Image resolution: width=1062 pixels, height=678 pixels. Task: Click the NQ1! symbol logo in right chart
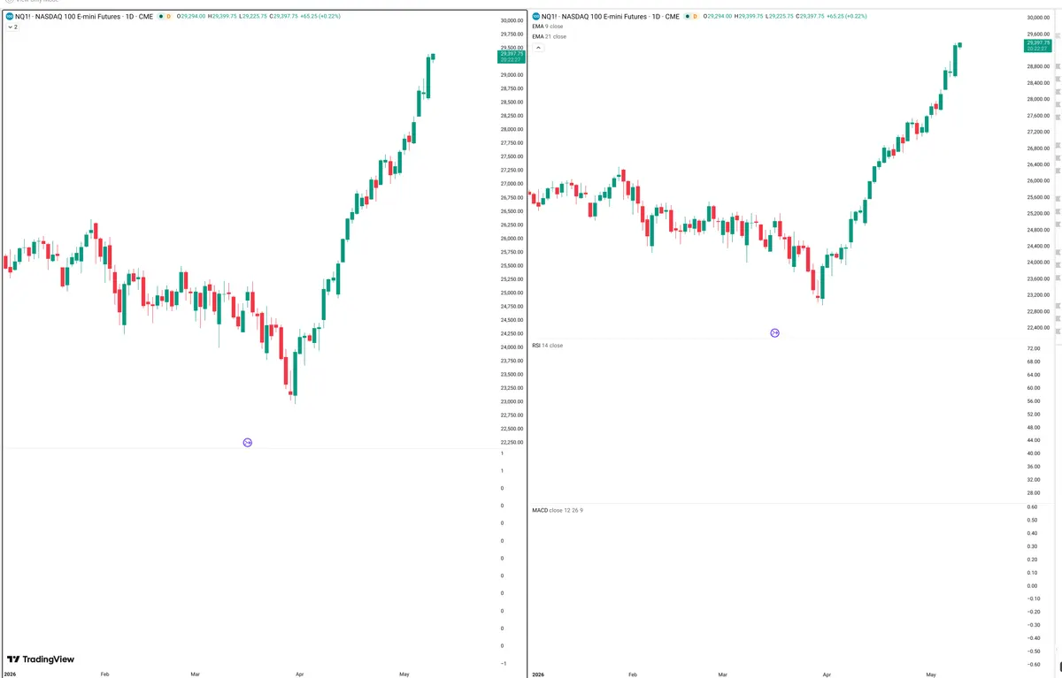point(535,16)
